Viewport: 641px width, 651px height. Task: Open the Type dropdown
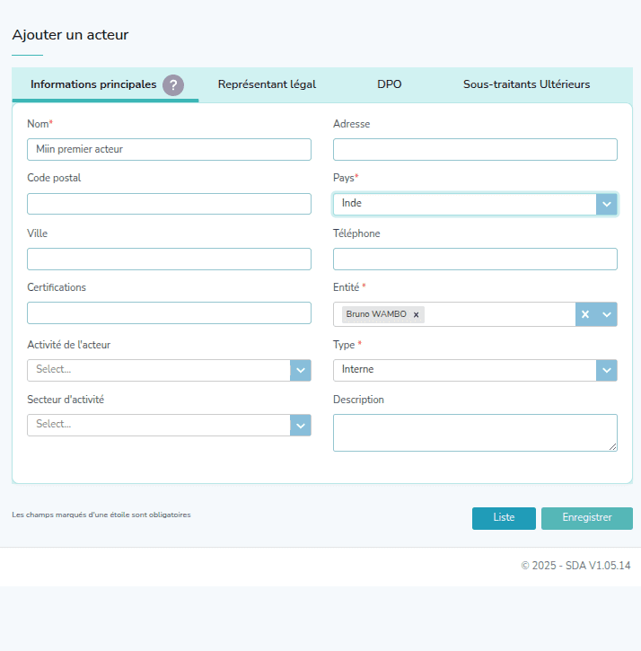pyautogui.click(x=607, y=370)
